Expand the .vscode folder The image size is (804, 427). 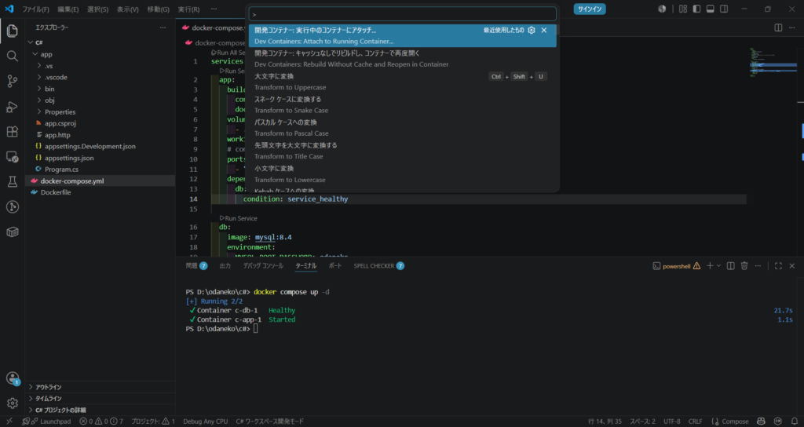coord(39,77)
